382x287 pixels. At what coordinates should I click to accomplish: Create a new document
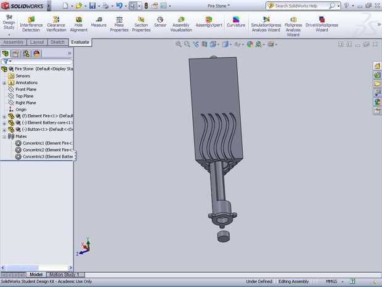[65, 6]
